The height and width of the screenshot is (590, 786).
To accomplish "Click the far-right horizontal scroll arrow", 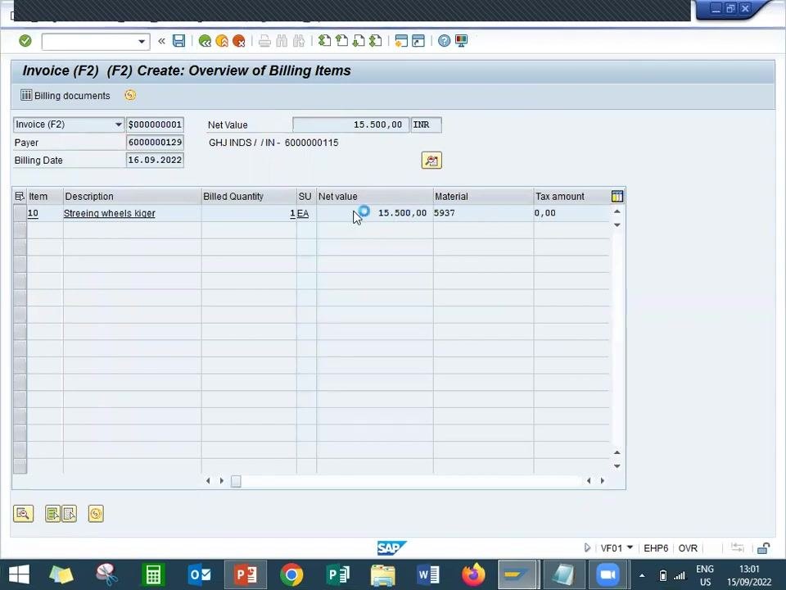I will tap(602, 481).
